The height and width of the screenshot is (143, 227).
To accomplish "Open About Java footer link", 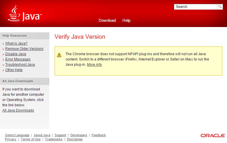I will click(42, 135).
